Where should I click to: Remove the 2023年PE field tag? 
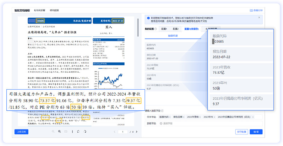pyautogui.click(x=214, y=117)
